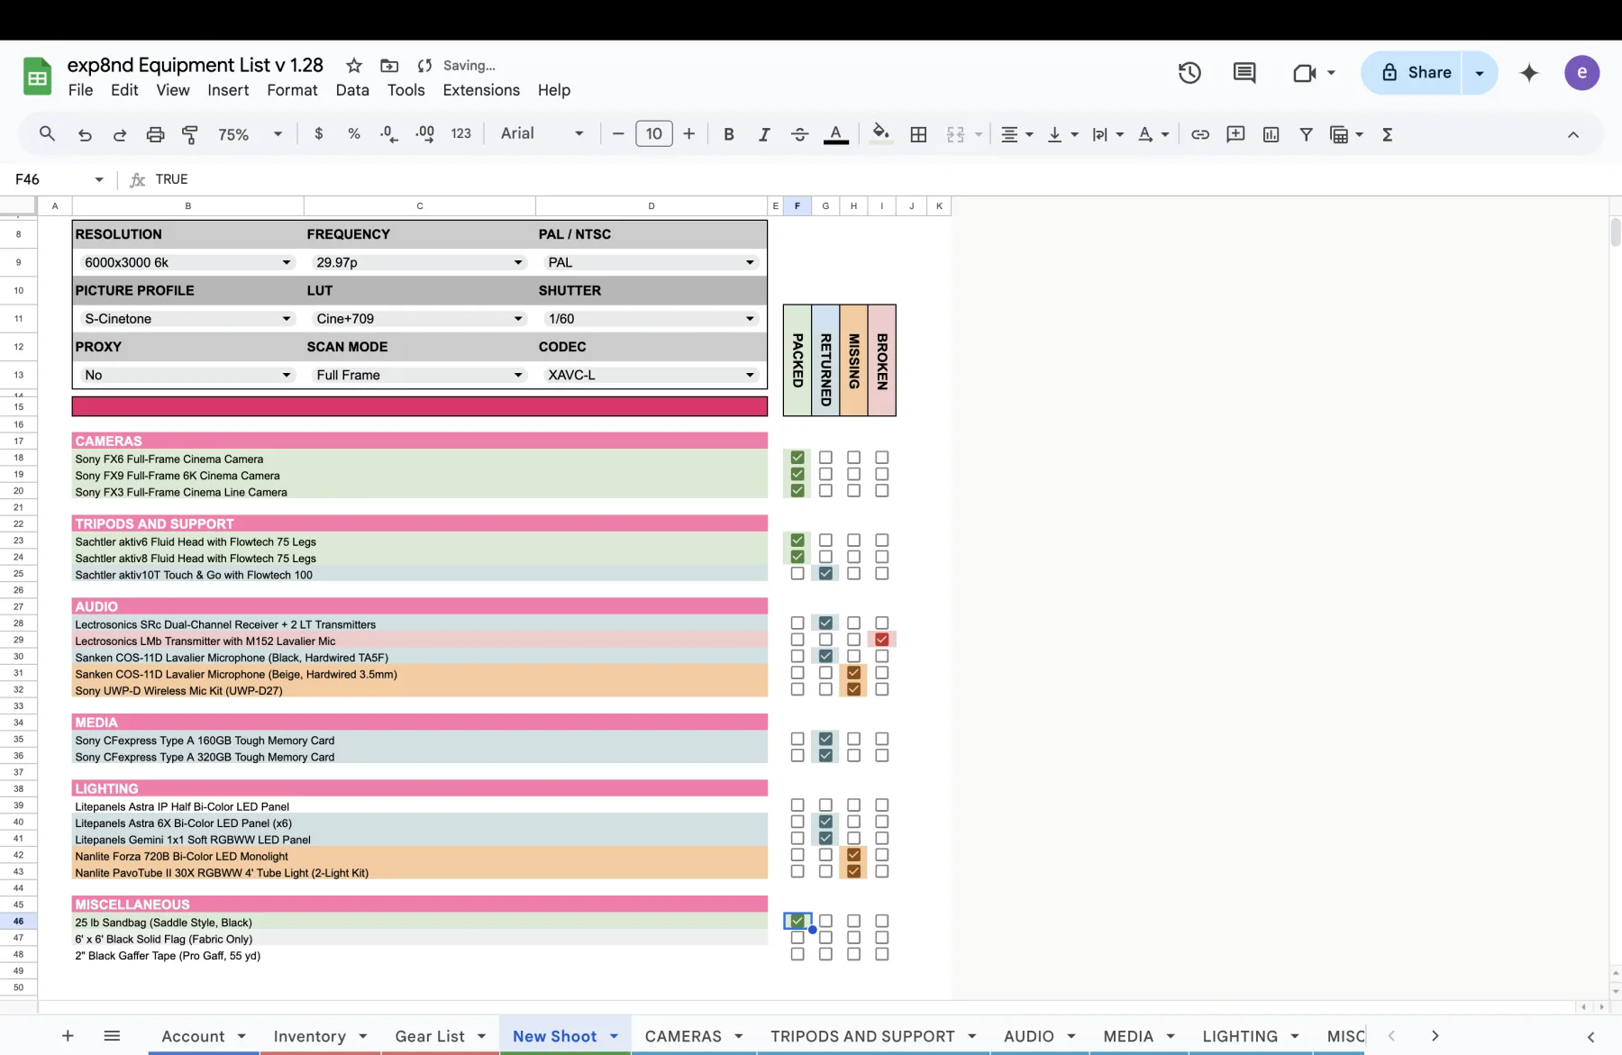This screenshot has width=1622, height=1055.
Task: Check MISSING for Sony FX3 Line Camera
Action: pos(853,491)
